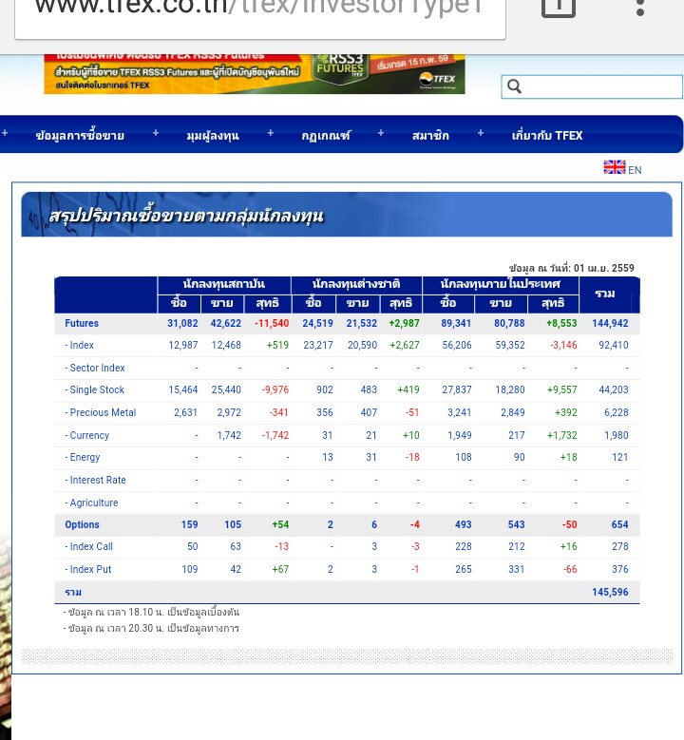Expand the plus before เกี่ยวกับ TFEX
The height and width of the screenshot is (740, 684).
click(481, 134)
